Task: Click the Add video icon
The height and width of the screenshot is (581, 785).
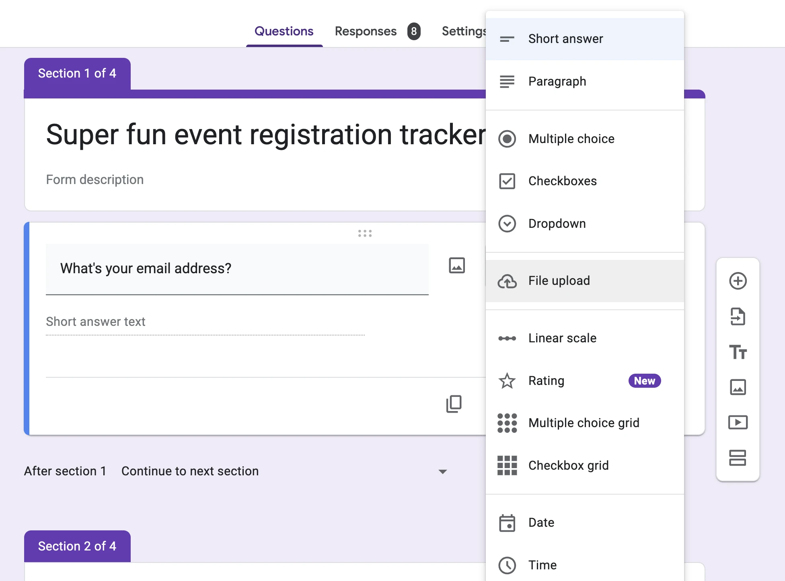Action: pos(738,422)
